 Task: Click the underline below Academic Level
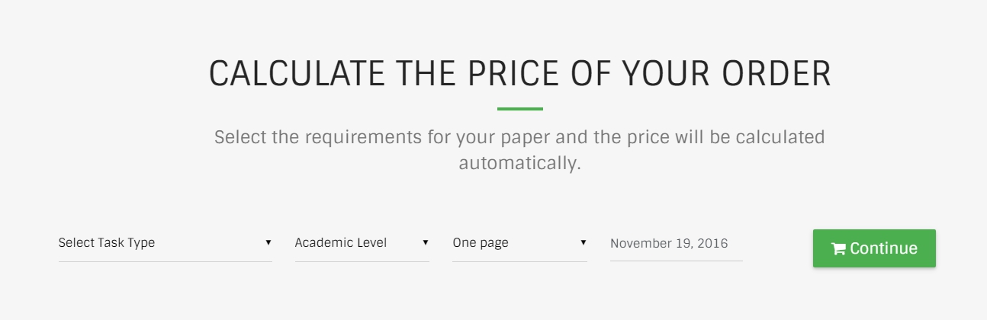click(362, 261)
